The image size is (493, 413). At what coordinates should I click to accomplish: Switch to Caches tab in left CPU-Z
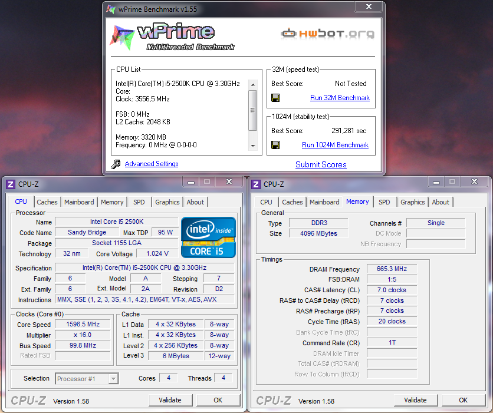coord(47,202)
